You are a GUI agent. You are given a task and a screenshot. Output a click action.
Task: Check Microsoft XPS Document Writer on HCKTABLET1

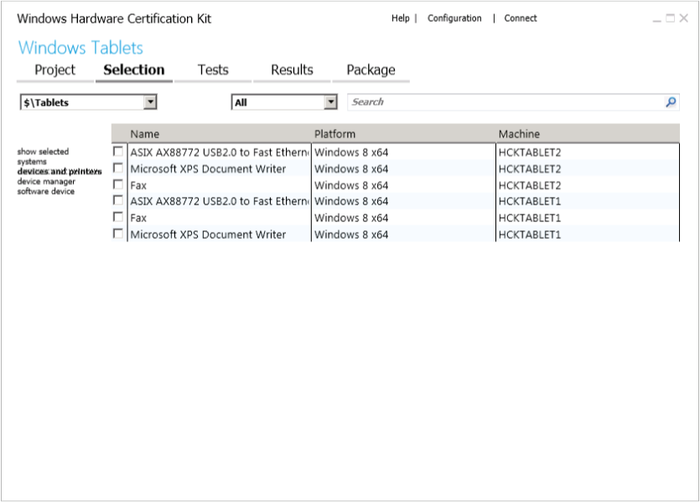click(120, 235)
